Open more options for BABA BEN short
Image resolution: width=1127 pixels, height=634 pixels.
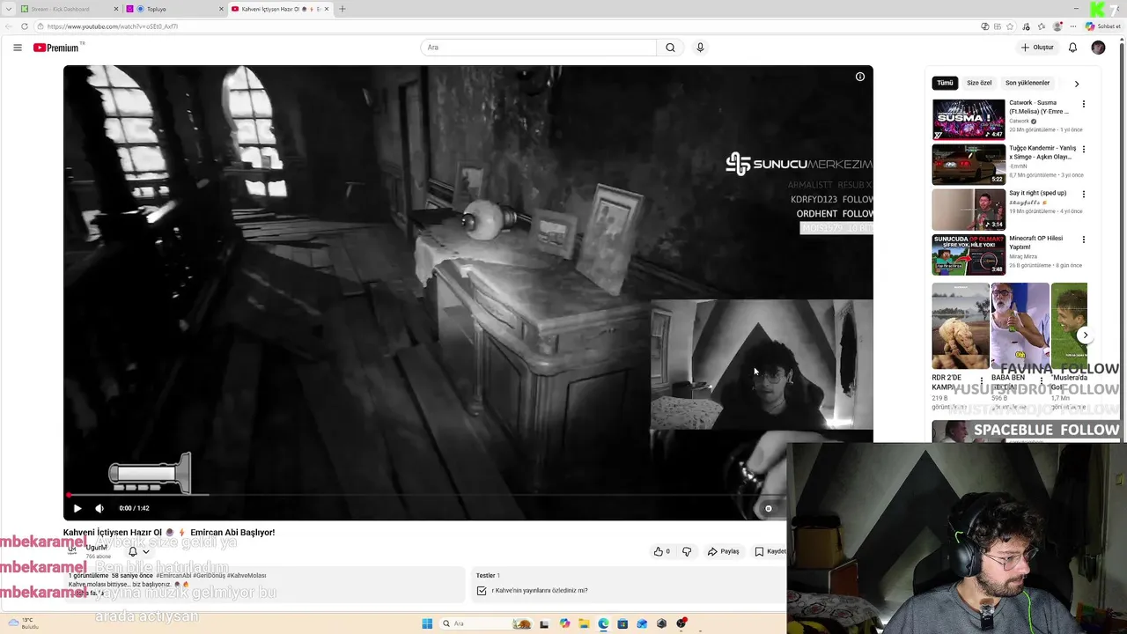click(1042, 381)
